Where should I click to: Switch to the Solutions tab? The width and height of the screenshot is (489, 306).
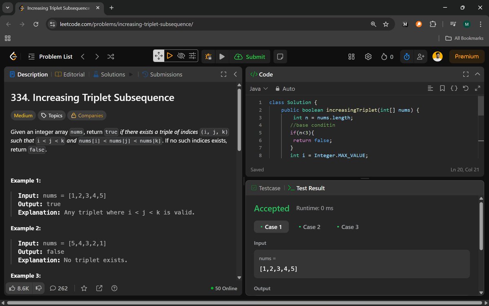click(x=109, y=74)
